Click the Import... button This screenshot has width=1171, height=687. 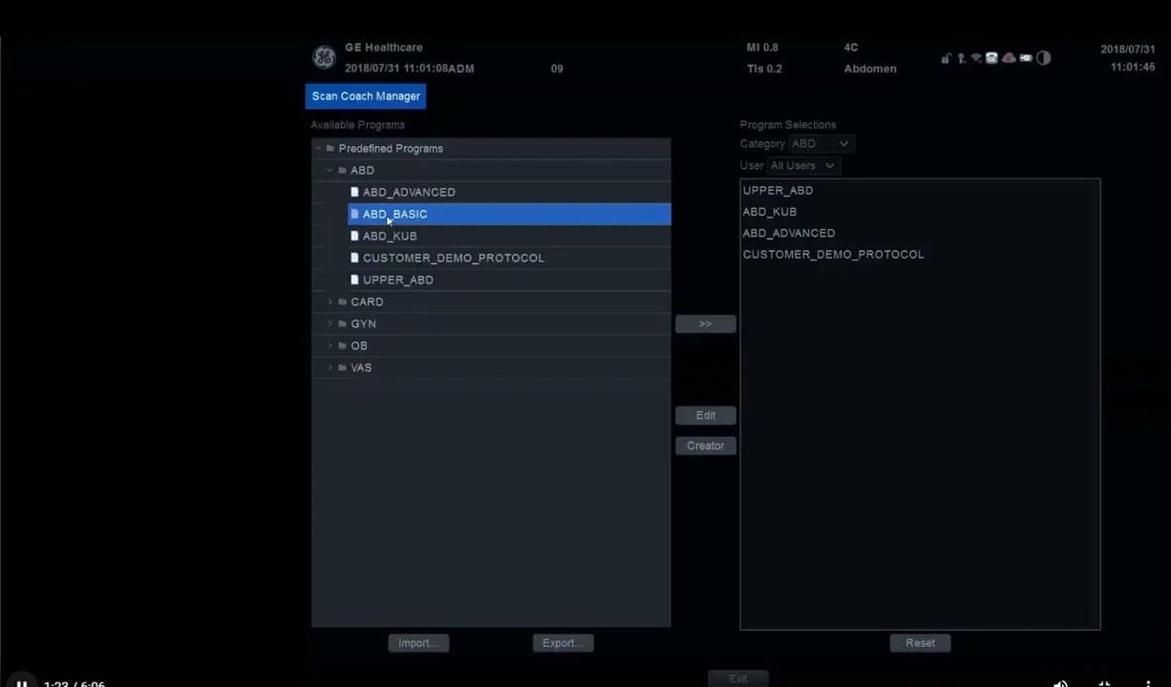417,642
